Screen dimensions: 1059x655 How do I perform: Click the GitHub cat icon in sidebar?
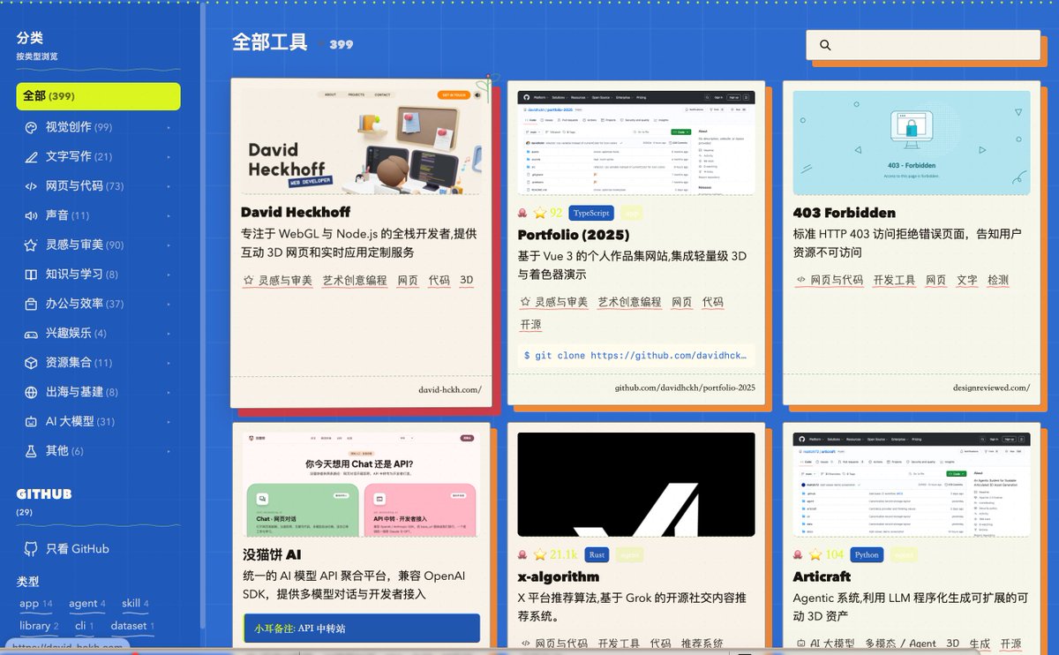coord(31,549)
